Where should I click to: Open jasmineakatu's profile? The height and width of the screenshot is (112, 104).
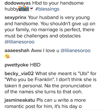20,100
